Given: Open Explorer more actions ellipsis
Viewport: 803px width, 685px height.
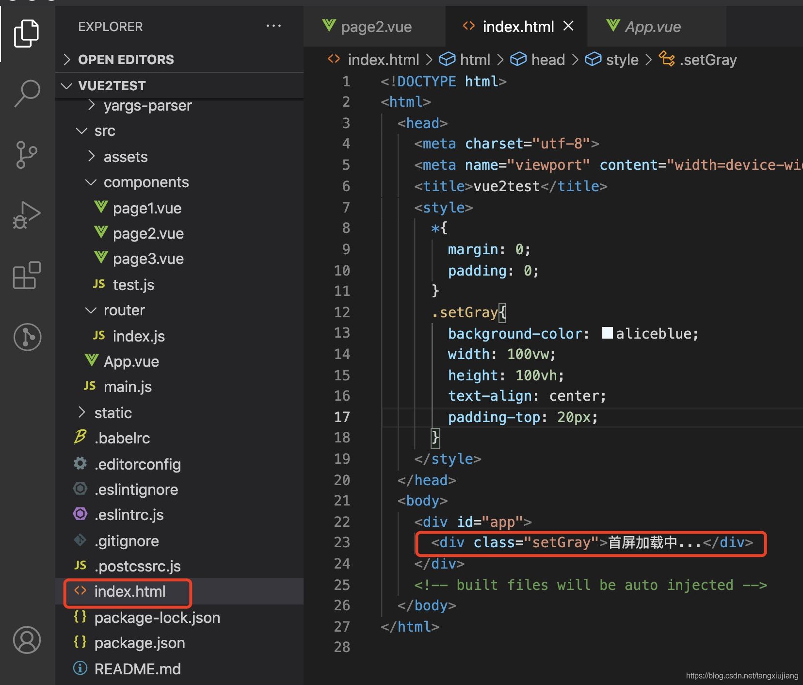Looking at the screenshot, I should pyautogui.click(x=273, y=26).
